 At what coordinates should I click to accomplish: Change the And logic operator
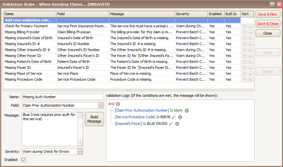[111, 104]
